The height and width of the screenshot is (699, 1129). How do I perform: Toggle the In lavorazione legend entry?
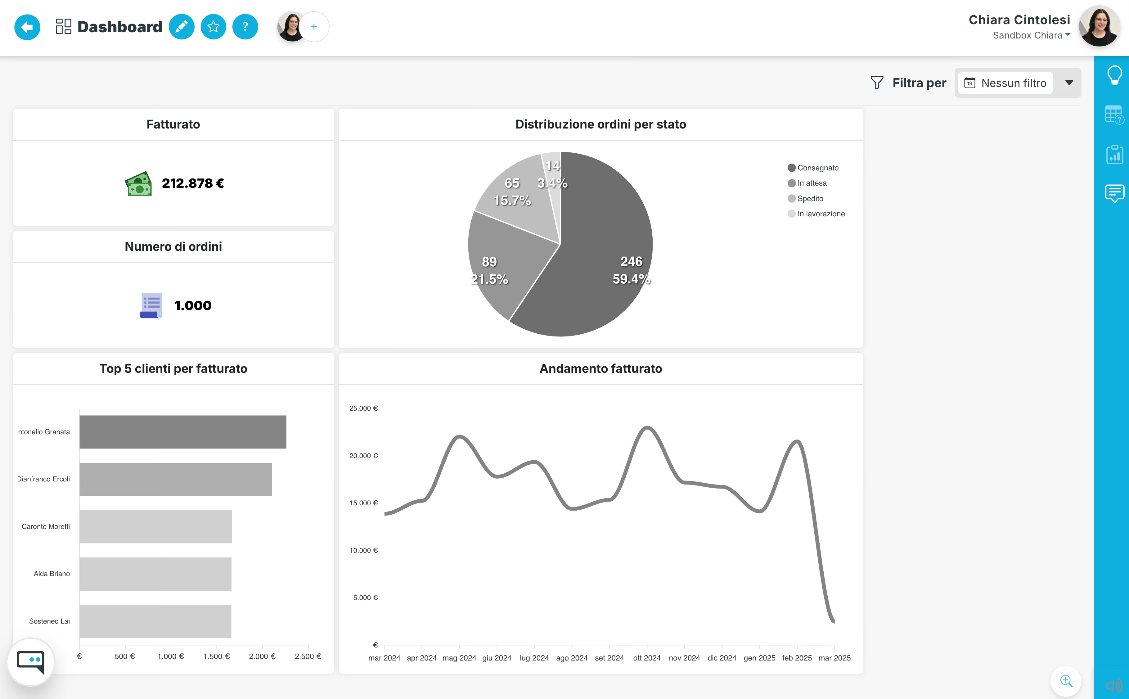(x=820, y=214)
